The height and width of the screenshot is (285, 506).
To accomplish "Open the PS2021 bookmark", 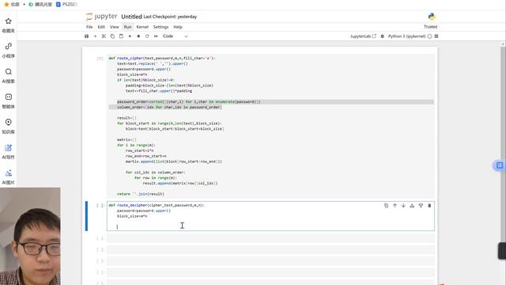I will pyautogui.click(x=66, y=4).
